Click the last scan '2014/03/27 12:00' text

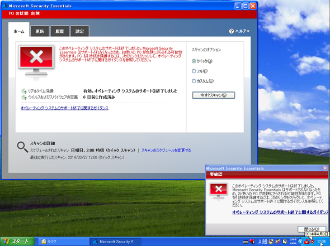(x=83, y=157)
